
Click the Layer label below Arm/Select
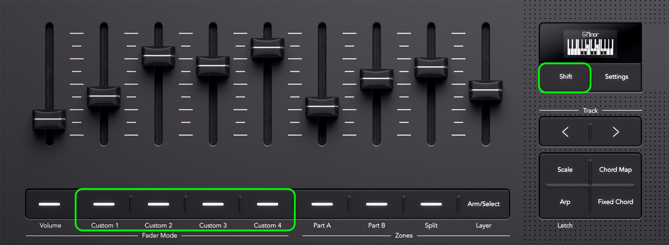pyautogui.click(x=483, y=225)
